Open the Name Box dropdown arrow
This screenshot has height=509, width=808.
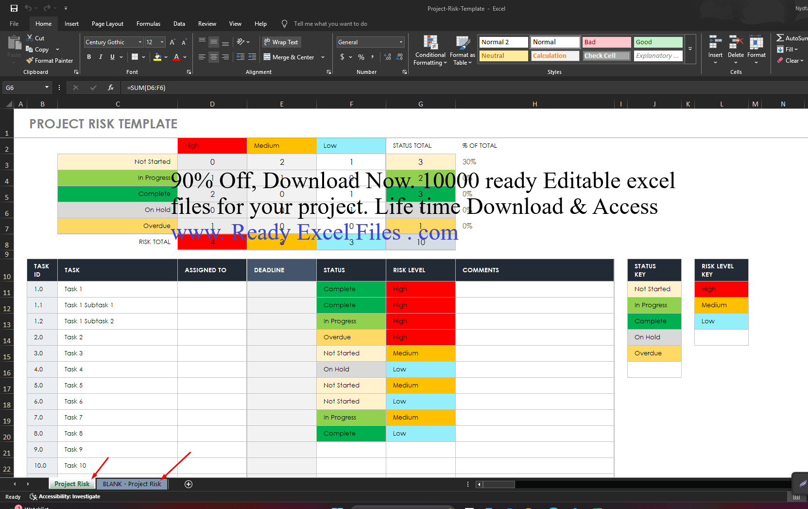tap(47, 88)
